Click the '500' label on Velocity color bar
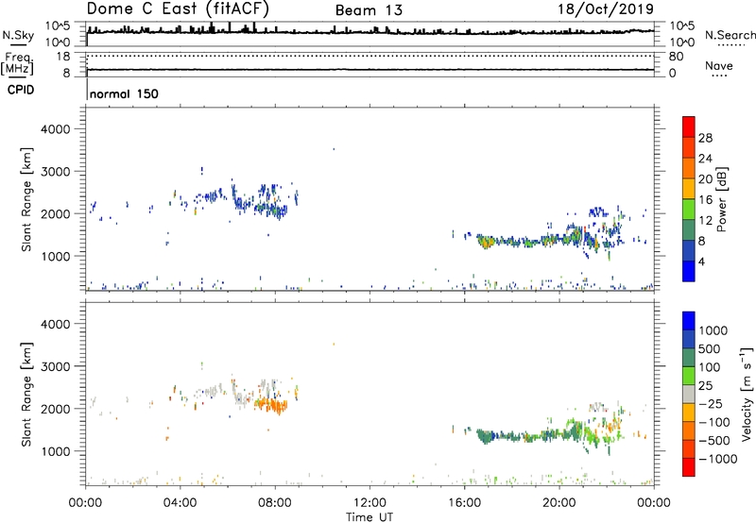This screenshot has height=523, width=756. [x=710, y=349]
